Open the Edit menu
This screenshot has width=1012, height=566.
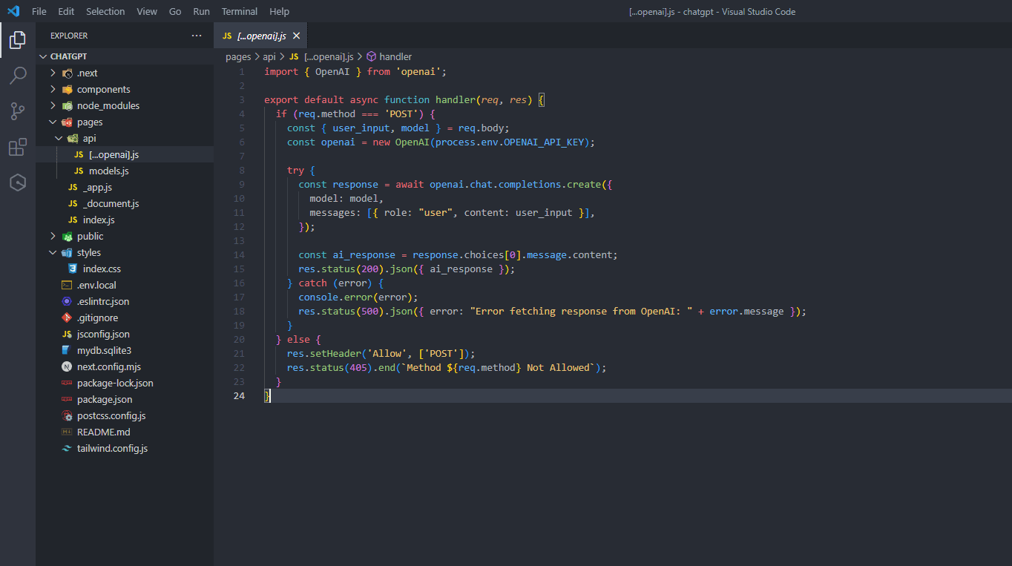point(66,11)
